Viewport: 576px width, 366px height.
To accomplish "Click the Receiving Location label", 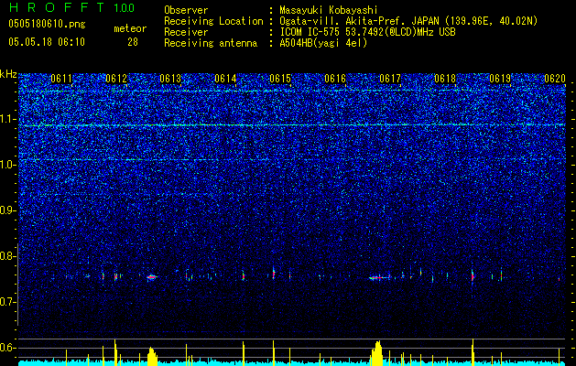I will tap(213, 21).
